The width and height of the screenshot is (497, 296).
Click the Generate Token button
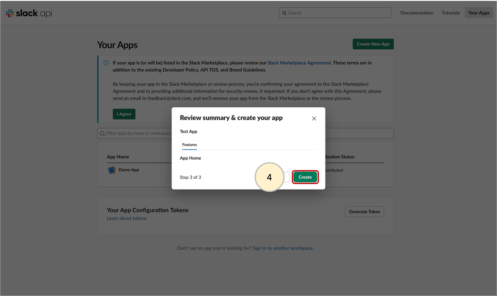pos(364,212)
